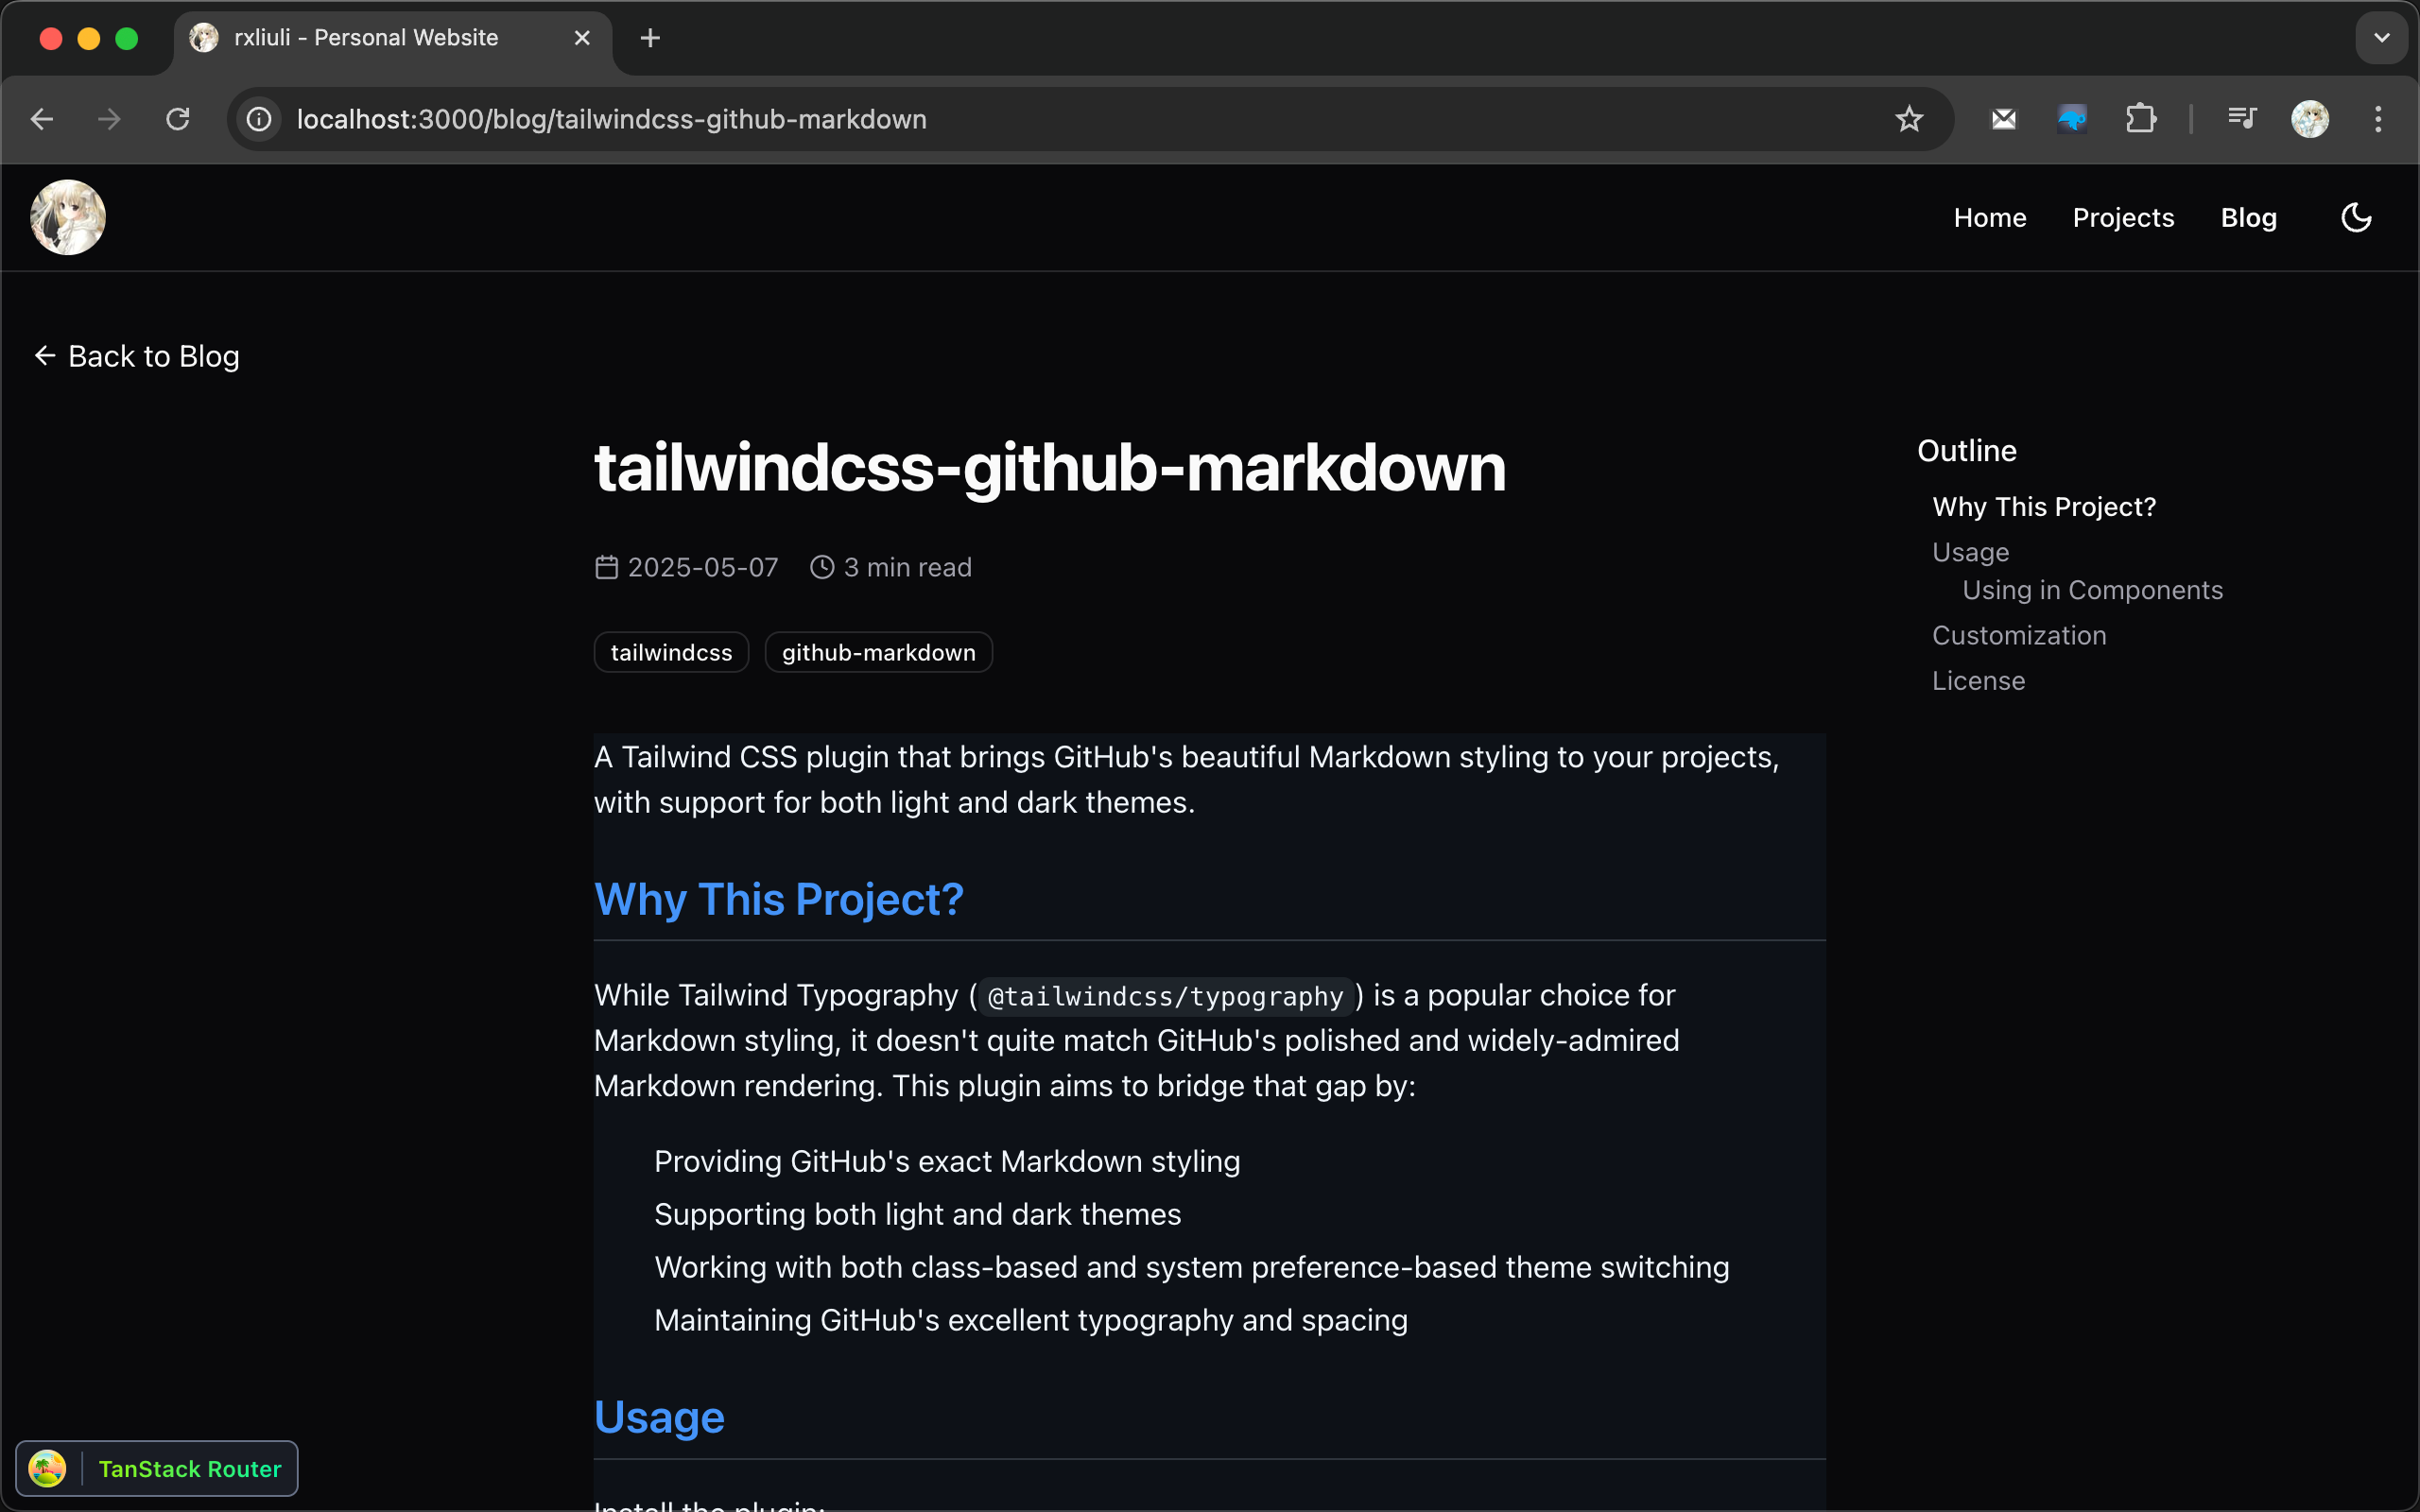Screen dimensions: 2420x1512
Task: Open the mail extension icon
Action: [2004, 119]
